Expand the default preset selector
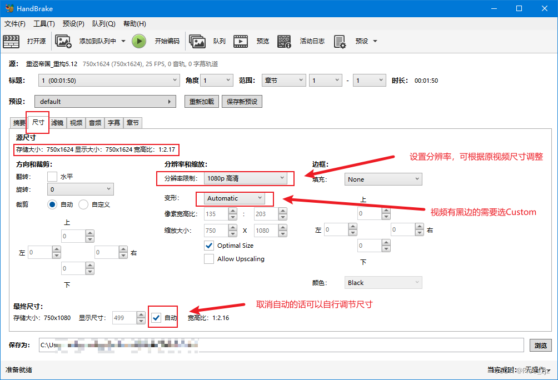558x380 pixels. click(106, 102)
